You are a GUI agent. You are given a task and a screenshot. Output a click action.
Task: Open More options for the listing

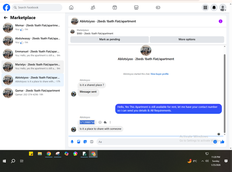[187, 39]
